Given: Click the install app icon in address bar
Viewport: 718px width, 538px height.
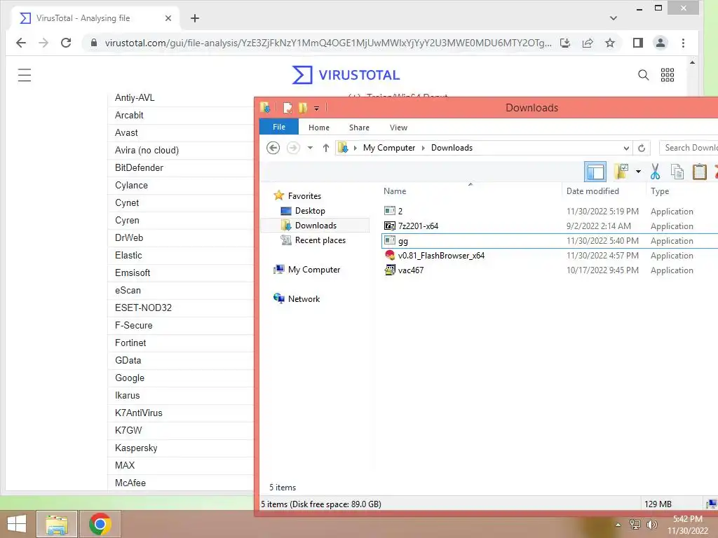Looking at the screenshot, I should (x=565, y=43).
